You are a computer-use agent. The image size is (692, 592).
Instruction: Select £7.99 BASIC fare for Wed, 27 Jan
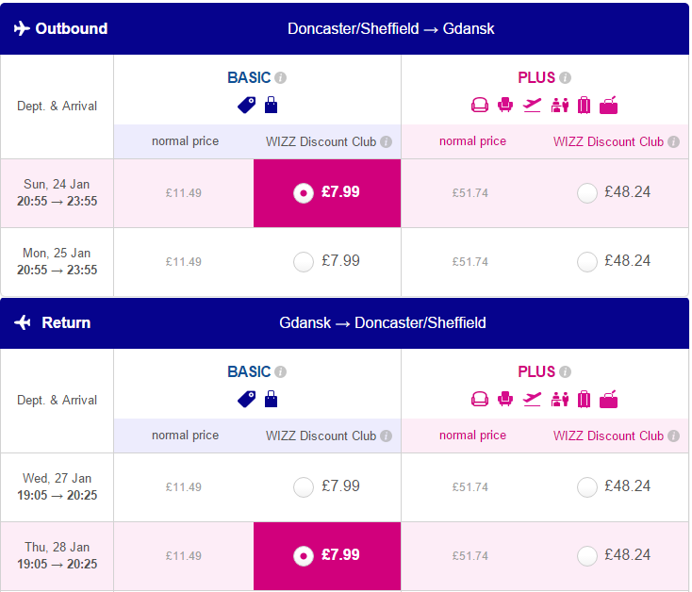click(304, 487)
